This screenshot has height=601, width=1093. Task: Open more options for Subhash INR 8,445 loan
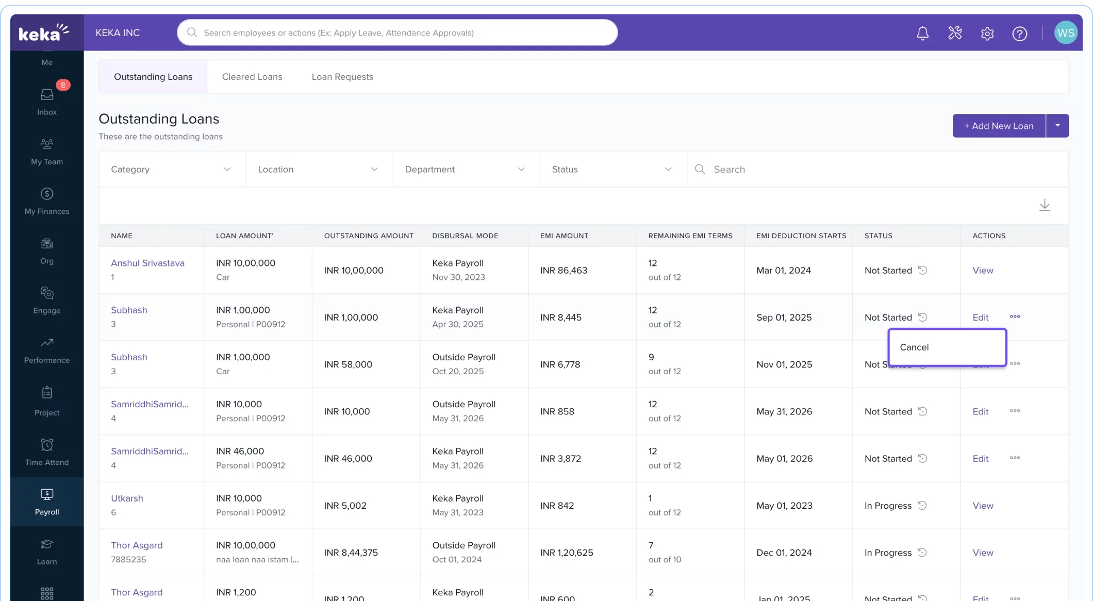coord(1015,316)
